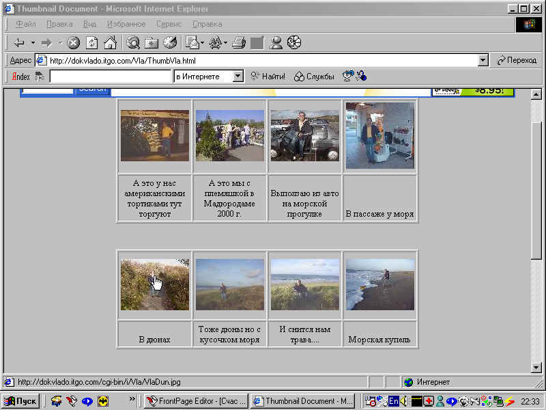Go to the Home page icon
The width and height of the screenshot is (546, 410).
click(x=109, y=42)
